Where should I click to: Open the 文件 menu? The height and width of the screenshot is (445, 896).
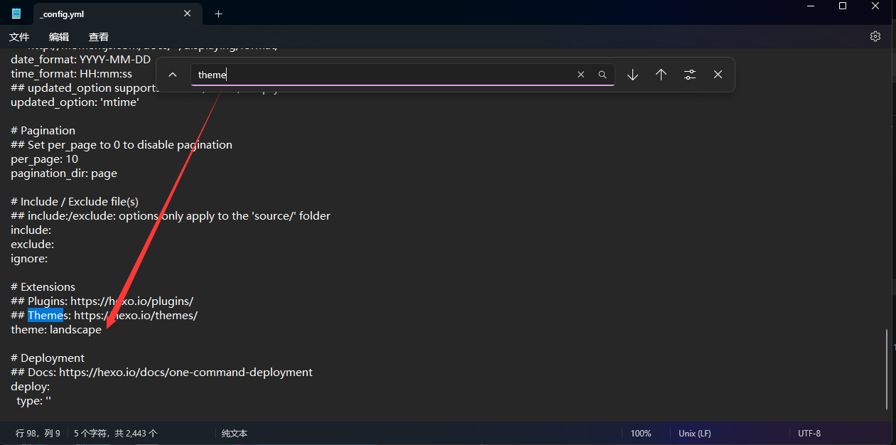pos(19,37)
